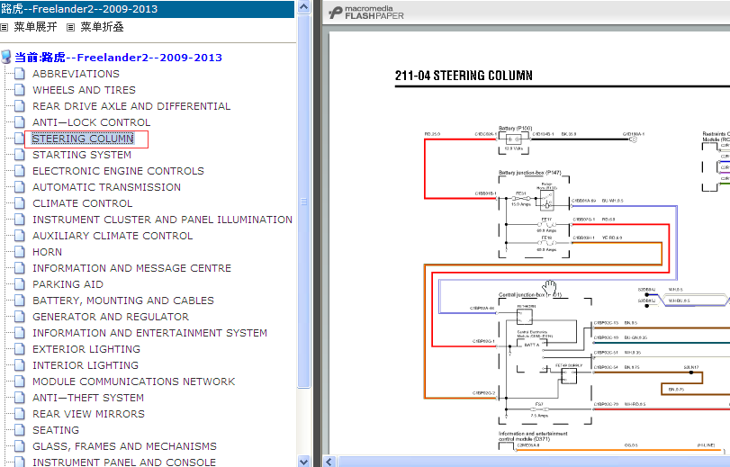This screenshot has width=730, height=467.
Task: Click the 211-04 STEERING COLUMN heading
Action: click(x=464, y=76)
